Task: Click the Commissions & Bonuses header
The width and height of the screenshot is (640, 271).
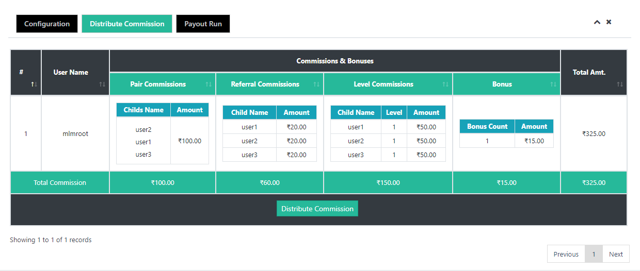Action: click(x=335, y=61)
